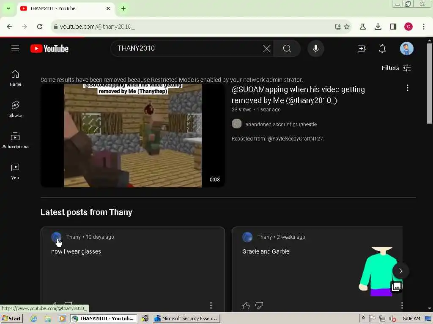Image resolution: width=433 pixels, height=324 pixels.
Task: Show next posts with the right chevron arrow
Action: (400, 271)
